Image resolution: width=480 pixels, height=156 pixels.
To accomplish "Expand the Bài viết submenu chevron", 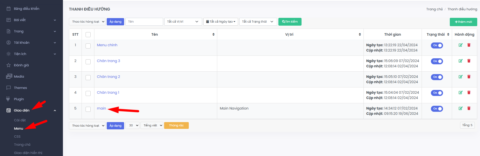I will coord(55,20).
